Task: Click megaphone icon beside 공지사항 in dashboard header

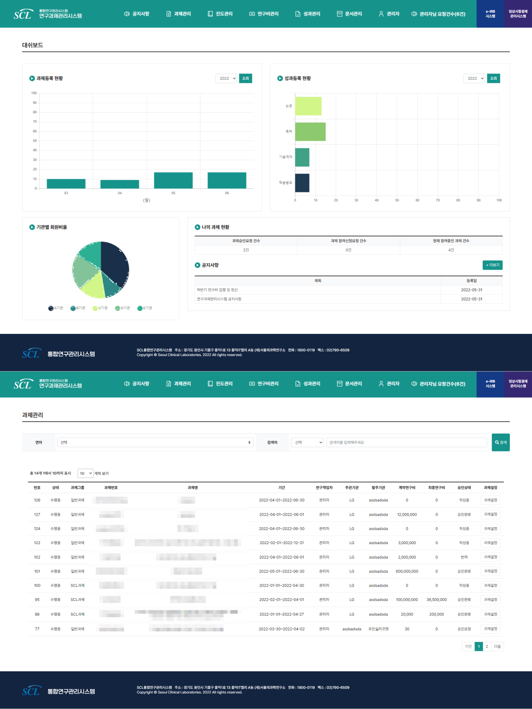Action: (x=127, y=14)
